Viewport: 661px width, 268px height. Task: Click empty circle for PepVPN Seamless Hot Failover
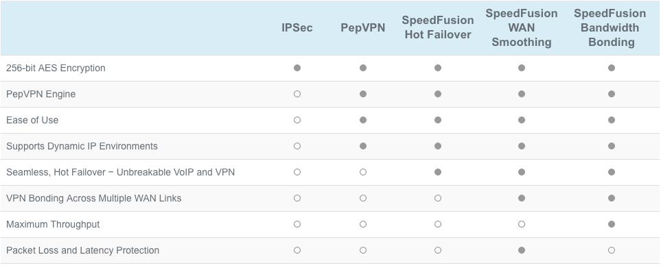(x=363, y=172)
